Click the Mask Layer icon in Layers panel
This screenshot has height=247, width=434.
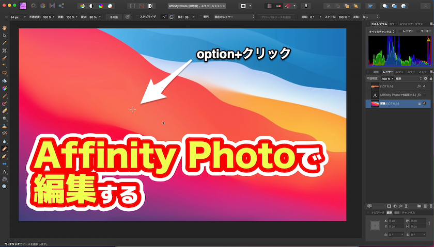coord(389,206)
